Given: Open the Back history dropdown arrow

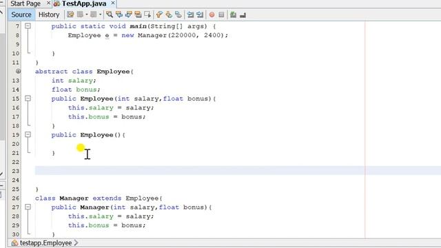Looking at the screenshot, I should 87,14.
